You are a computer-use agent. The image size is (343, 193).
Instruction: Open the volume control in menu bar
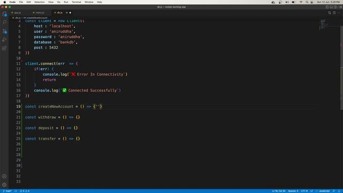(x=287, y=2)
